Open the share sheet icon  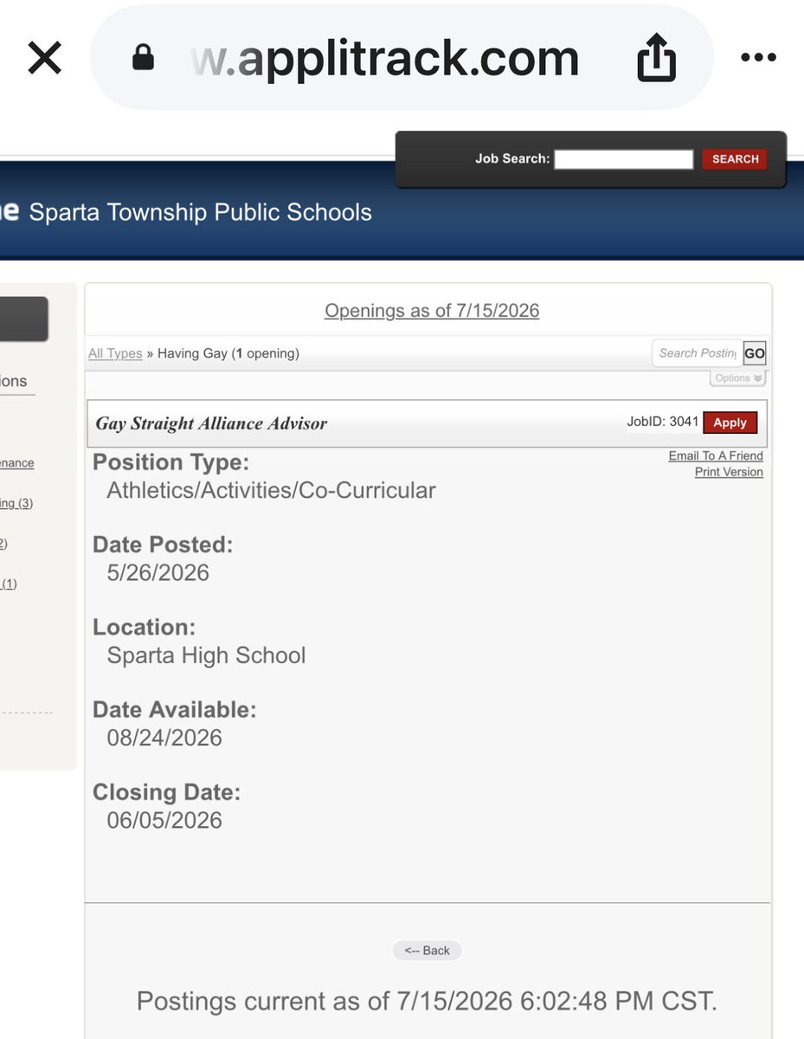[655, 58]
